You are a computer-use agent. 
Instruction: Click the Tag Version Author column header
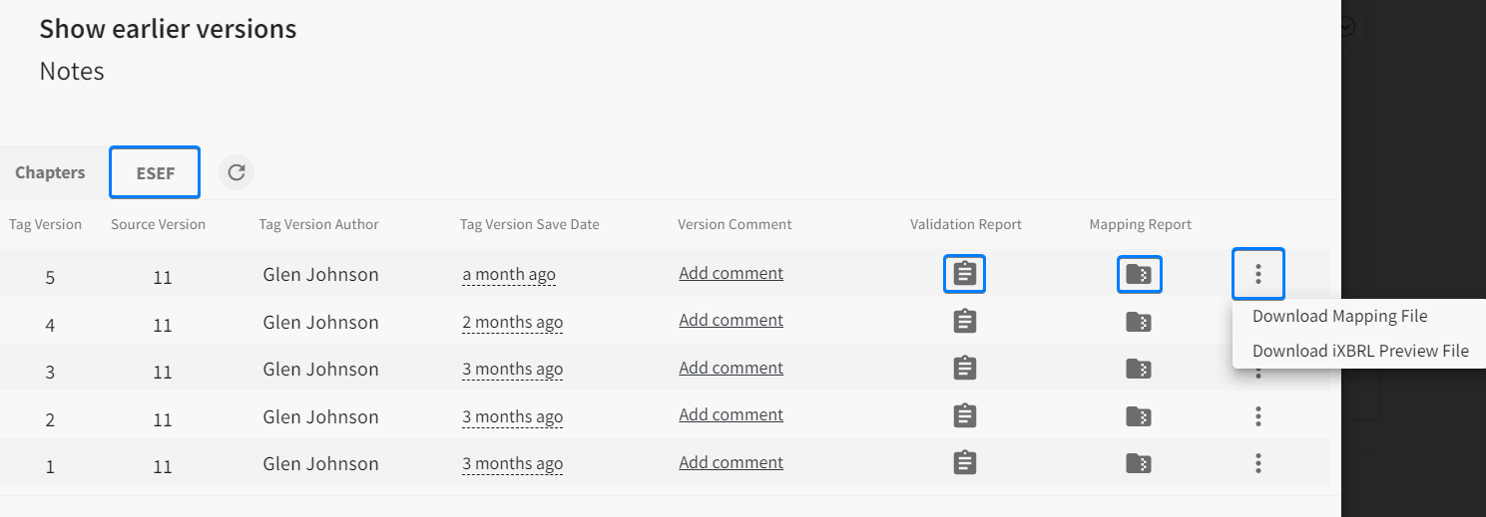(318, 224)
